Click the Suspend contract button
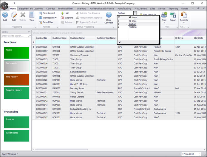This screenshot has width=207, height=157. 67,18
